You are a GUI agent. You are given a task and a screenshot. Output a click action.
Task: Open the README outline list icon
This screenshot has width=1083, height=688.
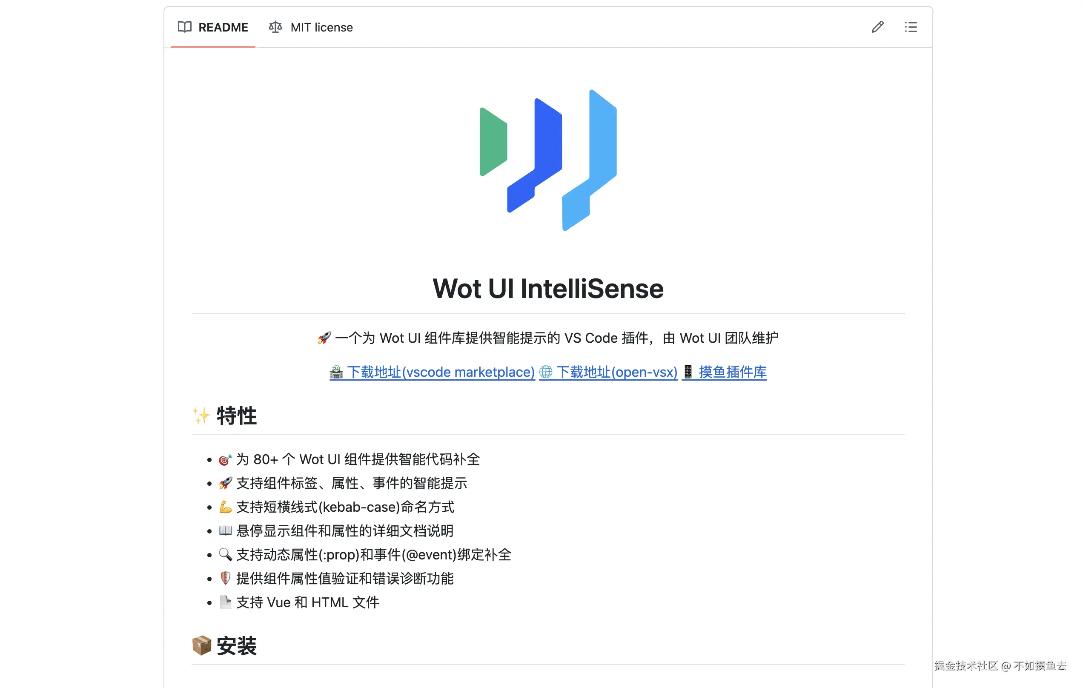(910, 27)
